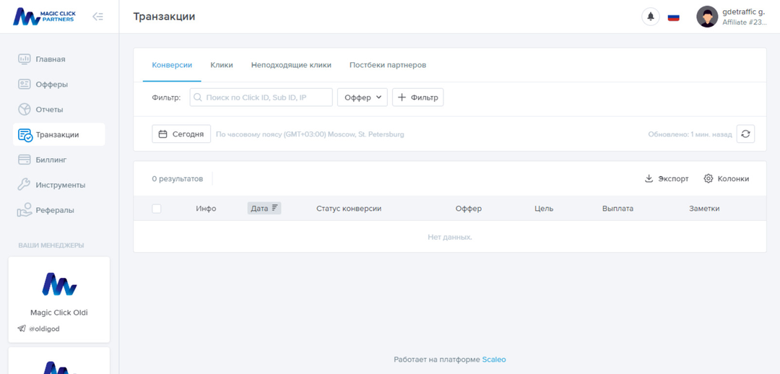Open the Scaleo platform link

tap(494, 359)
